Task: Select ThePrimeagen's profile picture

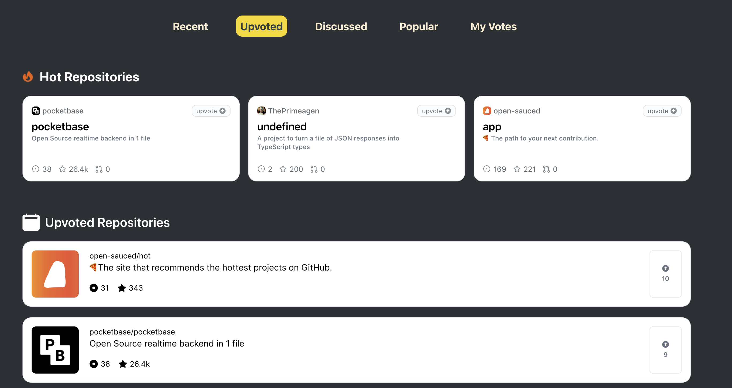Action: 261,111
